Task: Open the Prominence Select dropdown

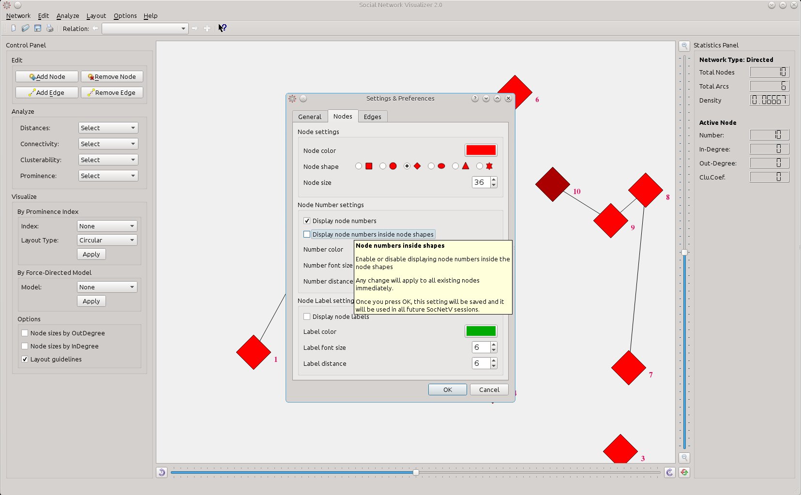Action: tap(108, 176)
